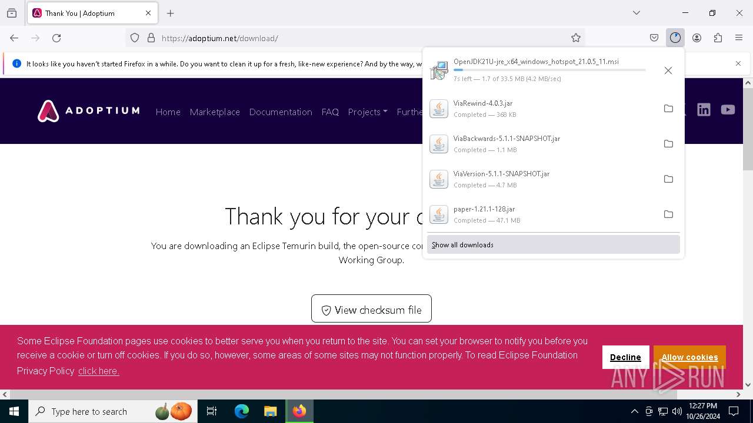753x423 pixels.
Task: Click Allow cookies button
Action: click(689, 357)
